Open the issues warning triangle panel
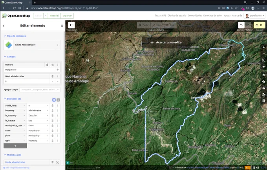This screenshot has height=170, width=267. pyautogui.click(x=263, y=88)
